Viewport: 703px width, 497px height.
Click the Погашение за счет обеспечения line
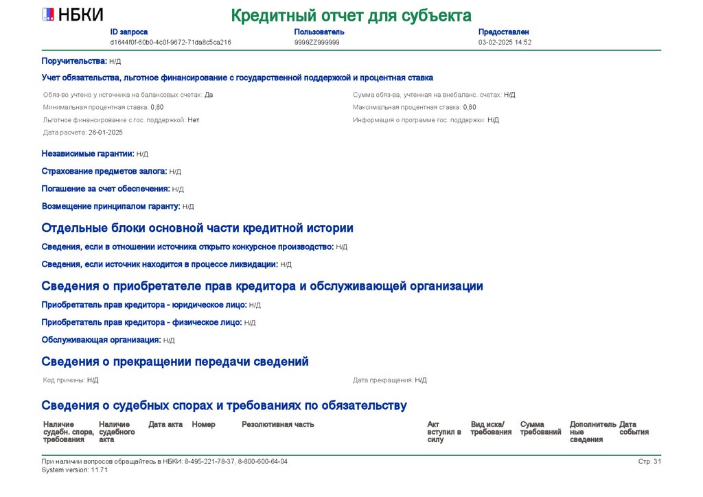coord(113,189)
